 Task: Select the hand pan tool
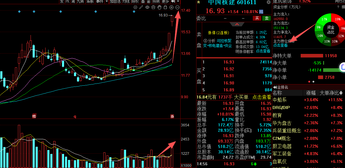point(160,7)
